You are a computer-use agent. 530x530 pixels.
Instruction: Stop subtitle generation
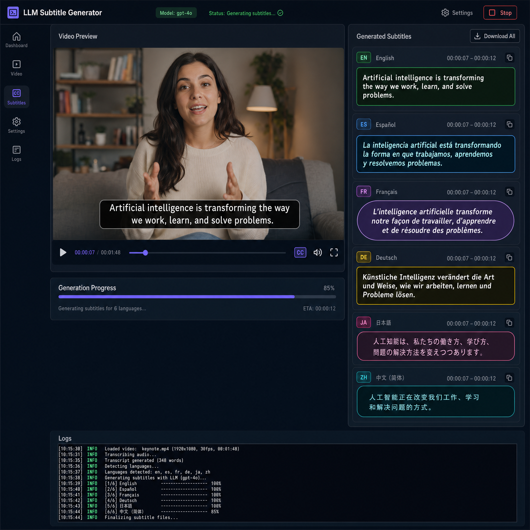[500, 13]
